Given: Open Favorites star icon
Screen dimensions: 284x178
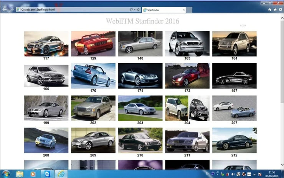Looking at the screenshot, I should click(x=275, y=9).
